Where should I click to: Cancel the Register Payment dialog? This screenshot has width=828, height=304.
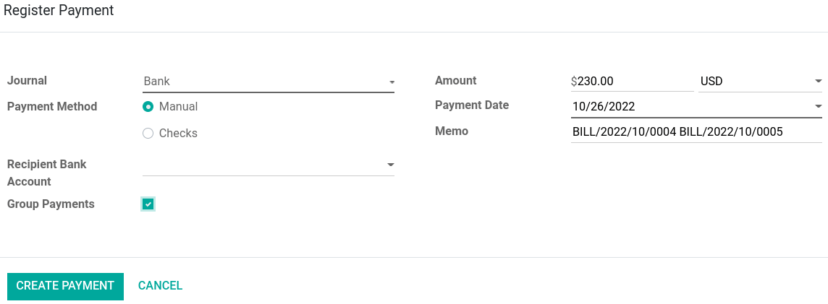click(160, 286)
